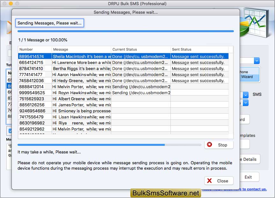
Task: Click the overall progress bar at top of dialog
Action: [126, 31]
